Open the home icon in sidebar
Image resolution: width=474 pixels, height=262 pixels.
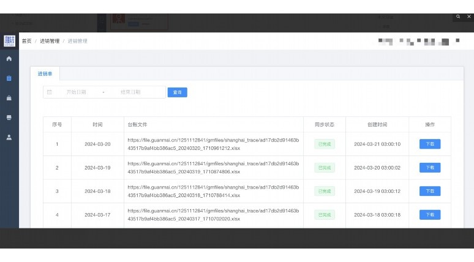[x=9, y=59]
